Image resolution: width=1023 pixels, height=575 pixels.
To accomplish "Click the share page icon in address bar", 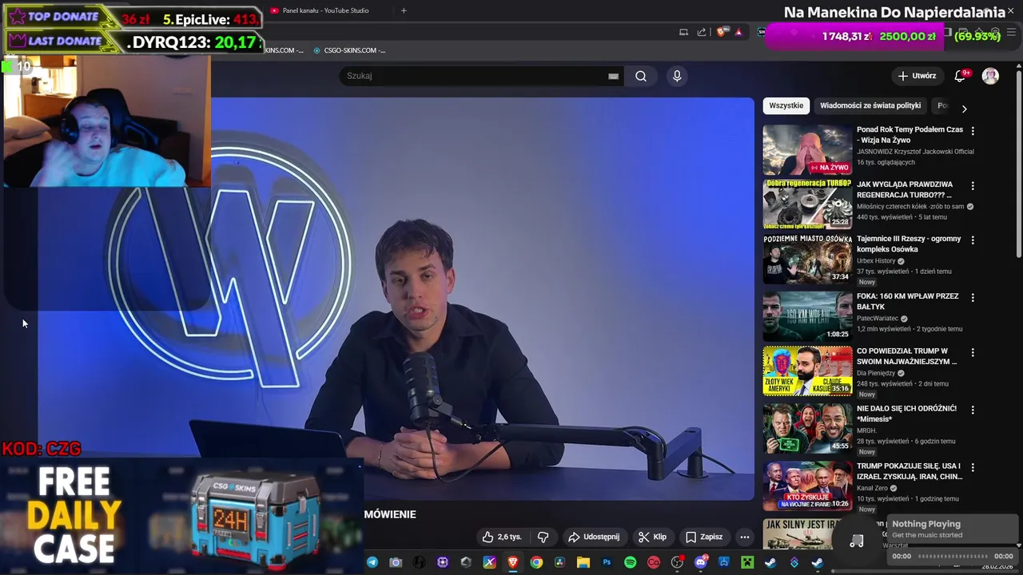I will (x=702, y=32).
